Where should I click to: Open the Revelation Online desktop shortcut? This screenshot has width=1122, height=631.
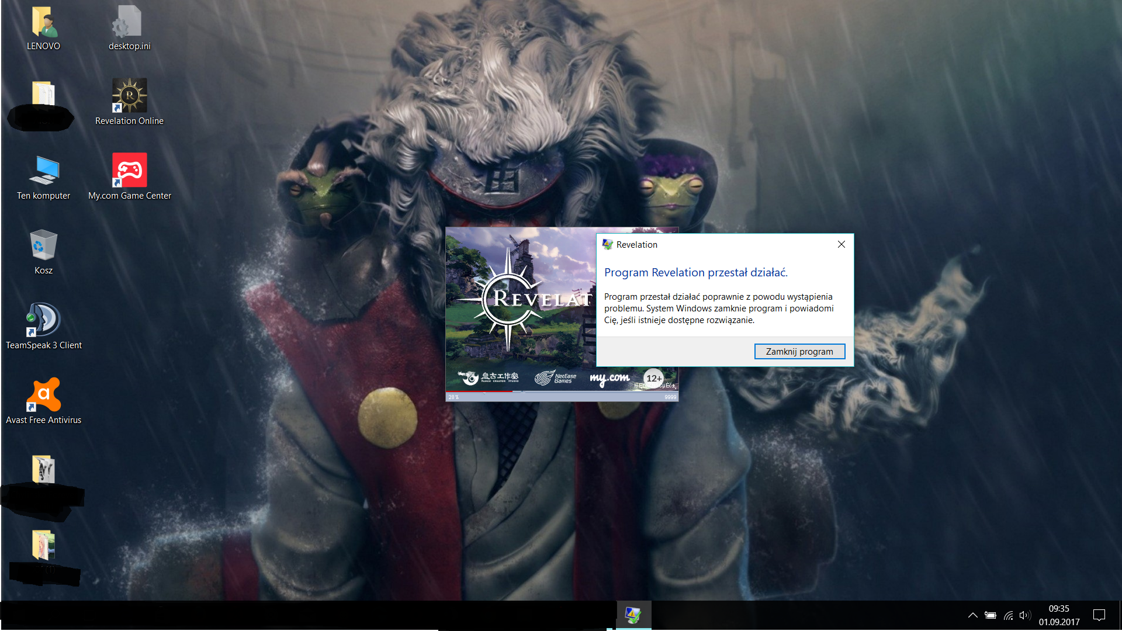coord(129,96)
